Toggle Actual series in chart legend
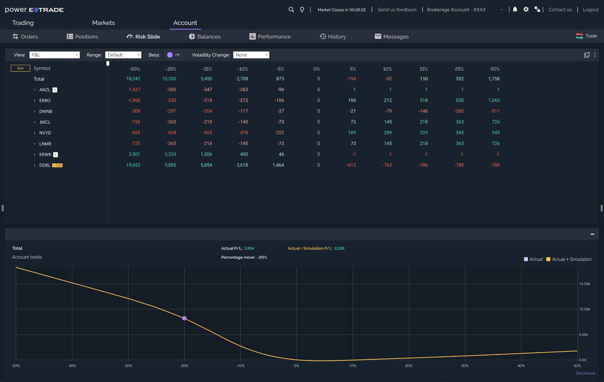 pyautogui.click(x=533, y=259)
